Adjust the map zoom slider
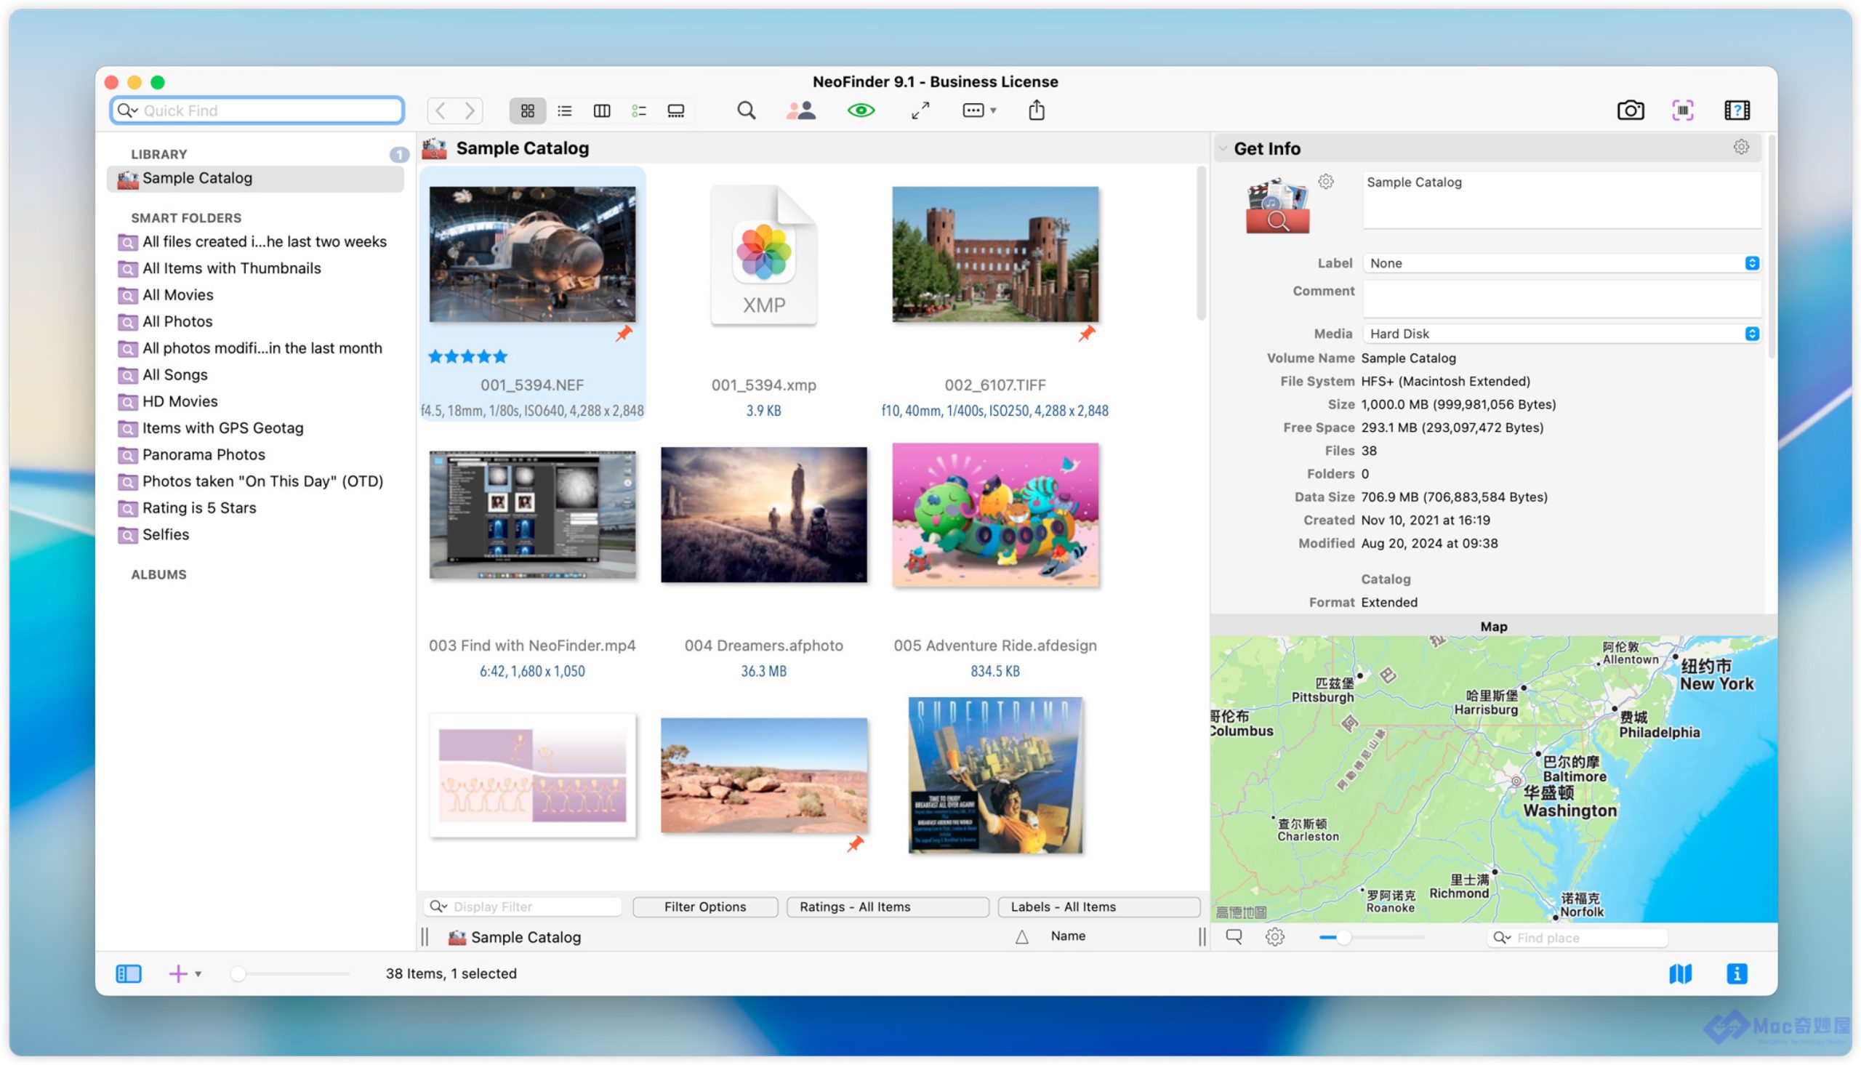This screenshot has width=1861, height=1065. tap(1344, 938)
